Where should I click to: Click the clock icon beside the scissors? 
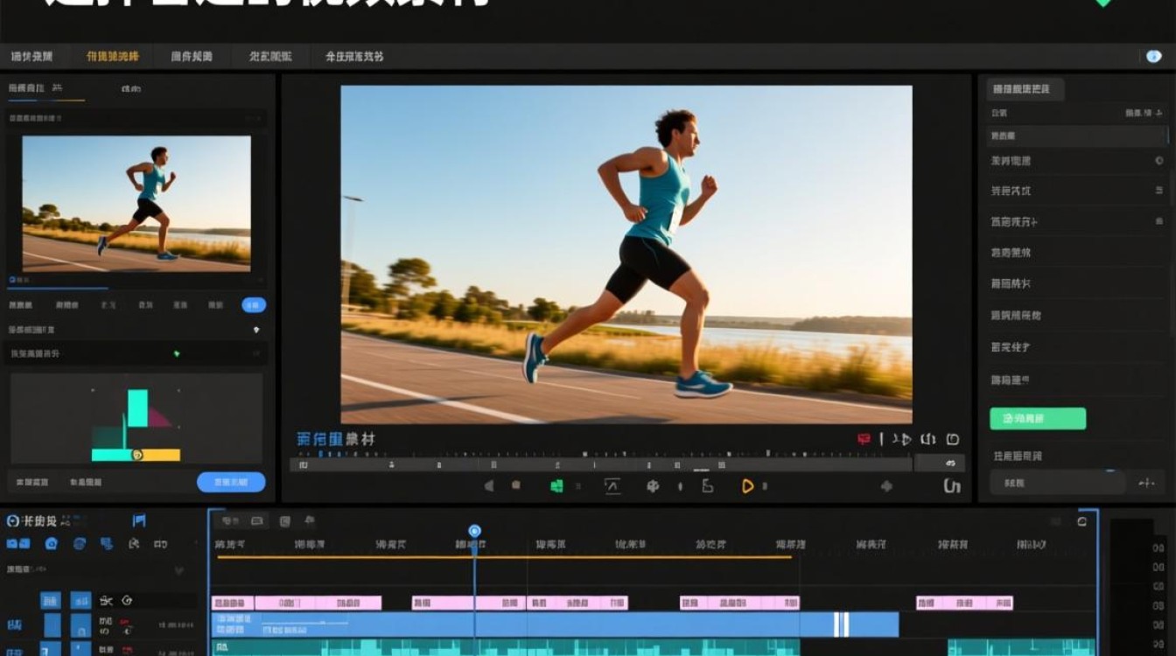pos(128,601)
